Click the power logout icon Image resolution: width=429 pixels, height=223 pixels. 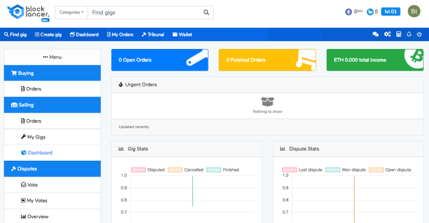point(419,34)
